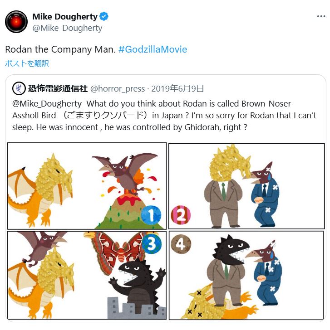
Task: Open the Ghidorah suit and Rodan panel
Action: [x=246, y=186]
